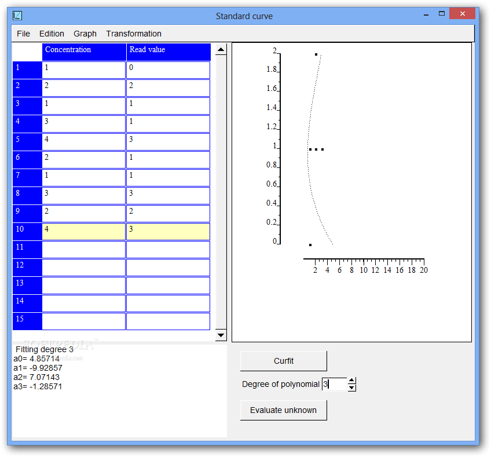Select the Read value column header
Image resolution: width=491 pixels, height=457 pixels.
click(168, 52)
